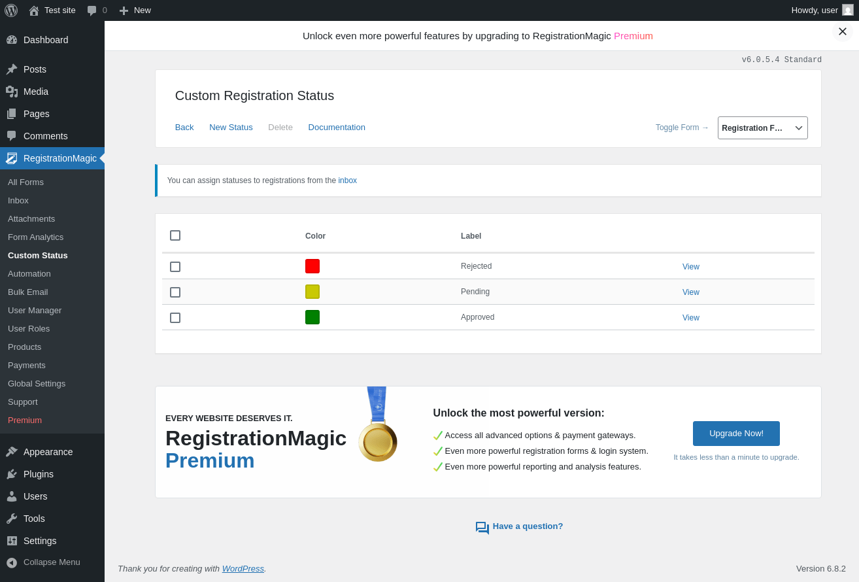
Task: Check the Rejected status checkbox
Action: point(175,267)
